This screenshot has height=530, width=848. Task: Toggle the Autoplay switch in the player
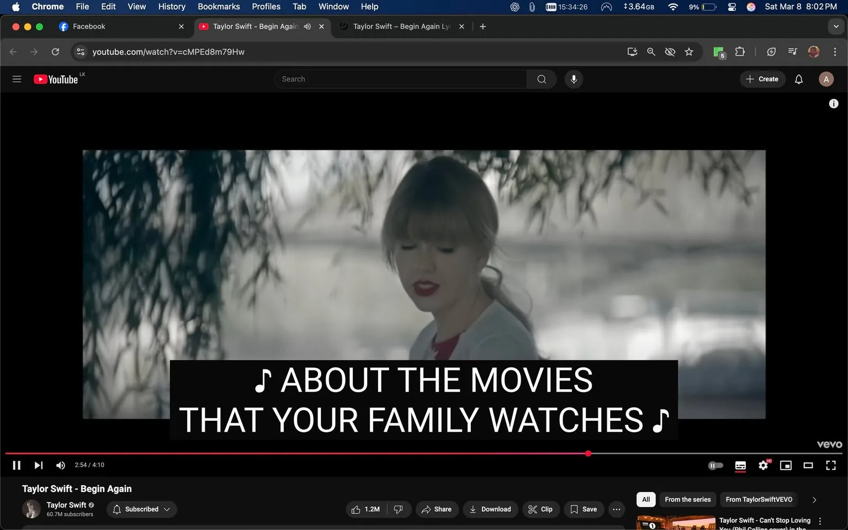coord(715,465)
